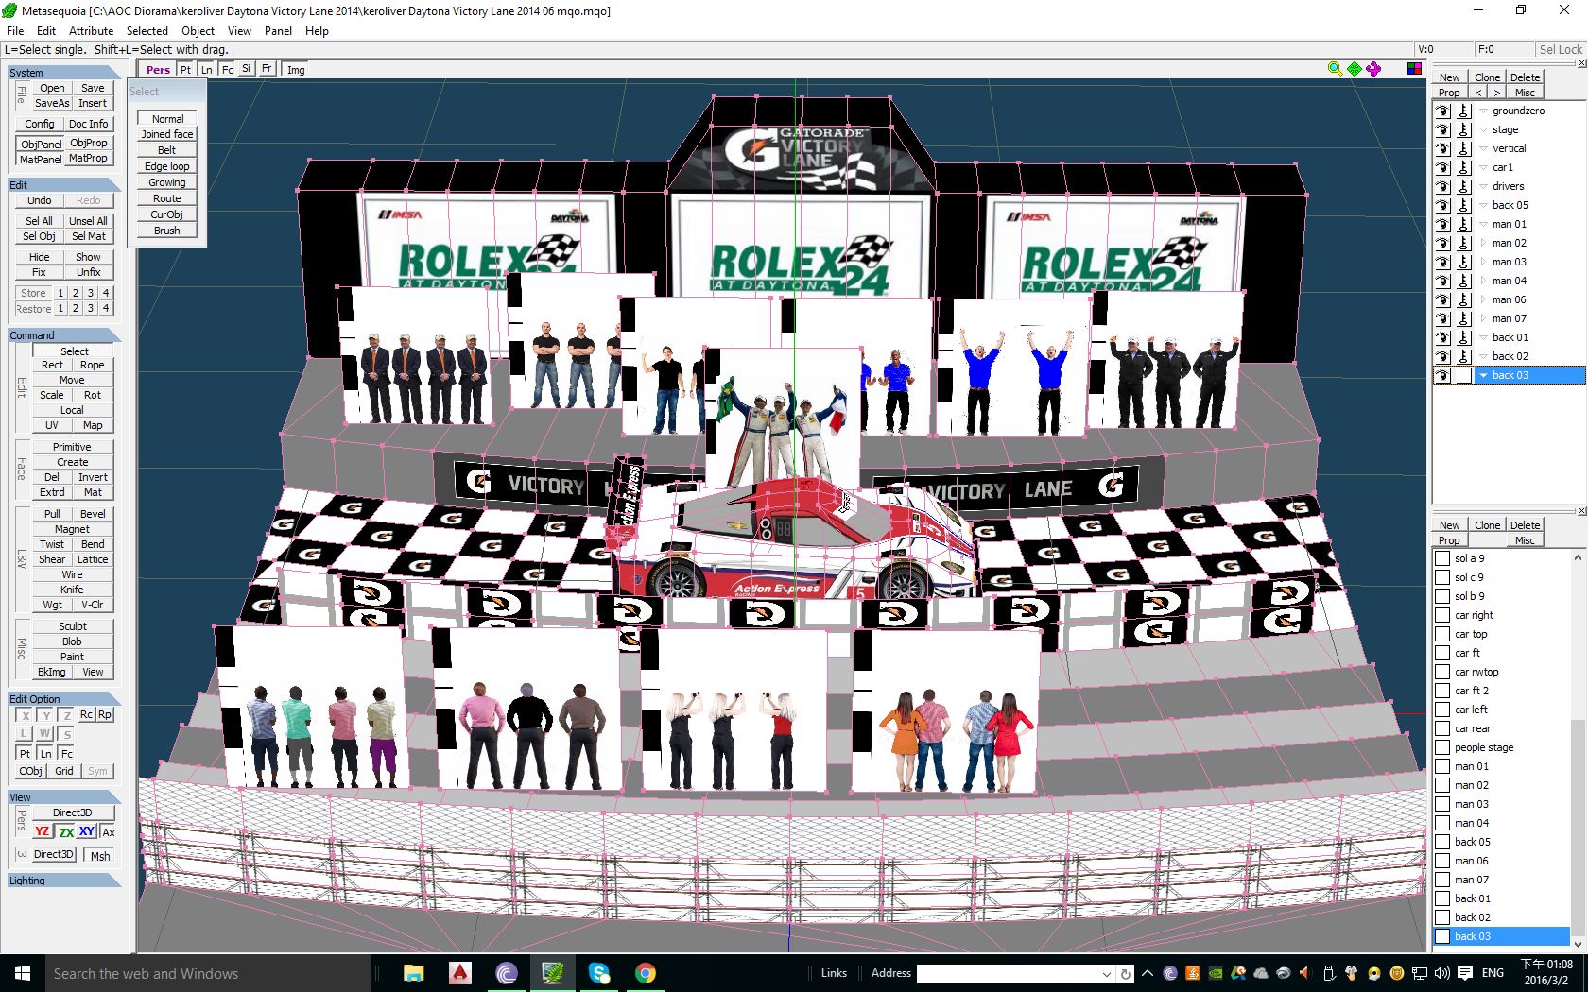
Task: Click the lock key icon for groundzero
Action: [x=1463, y=111]
